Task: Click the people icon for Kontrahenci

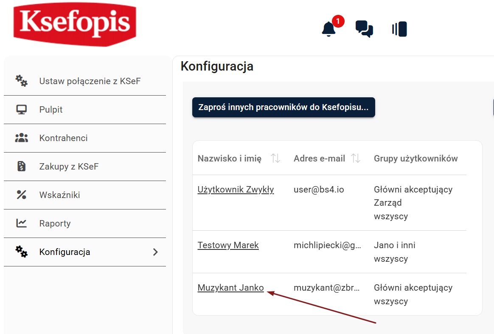Action: coord(21,138)
